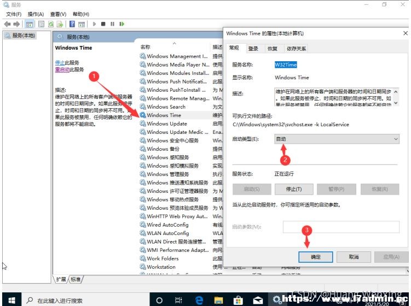Click the Pause service toolbar icon
Image resolution: width=411 pixels, height=306 pixels.
112,24
